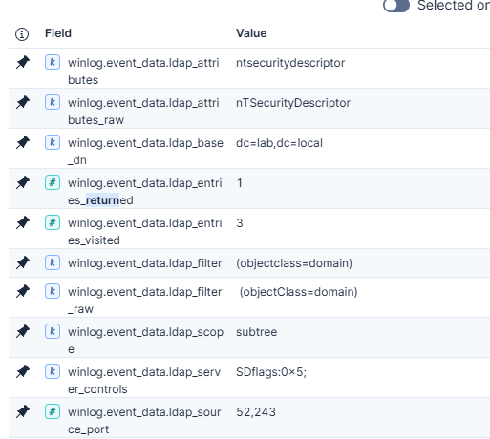Click keyword type icon for ldap_filter_raw
The width and height of the screenshot is (490, 439).
(x=53, y=291)
